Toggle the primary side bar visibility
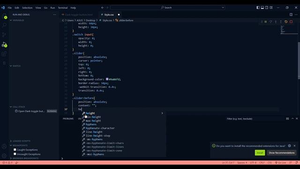 point(258,8)
